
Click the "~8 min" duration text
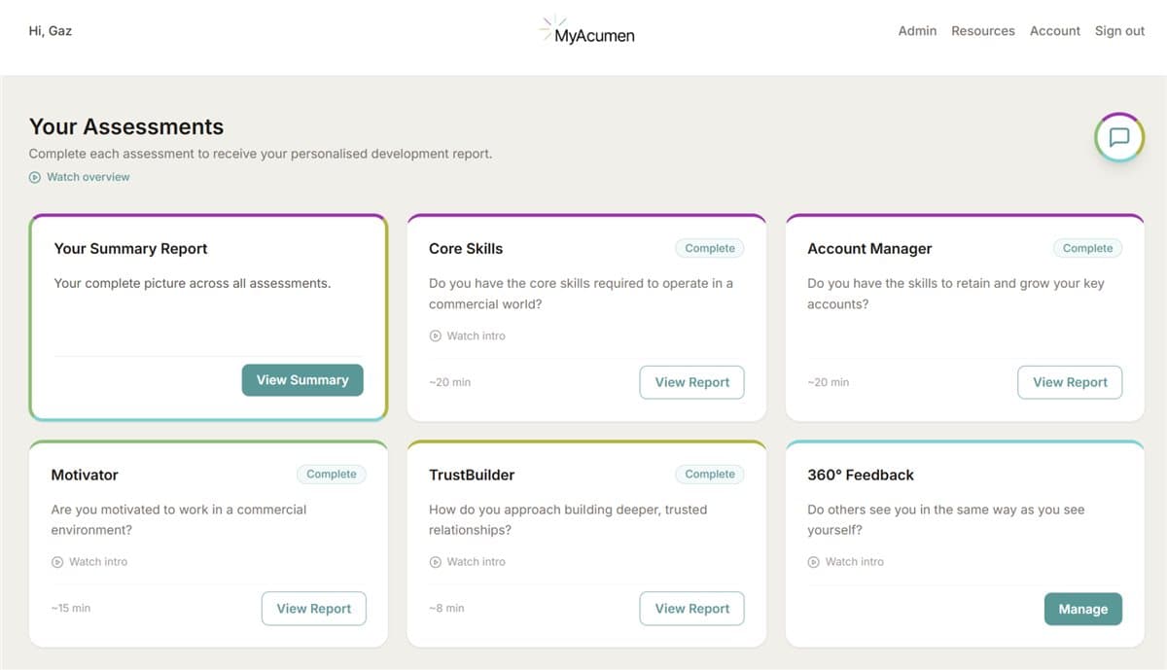tap(446, 608)
